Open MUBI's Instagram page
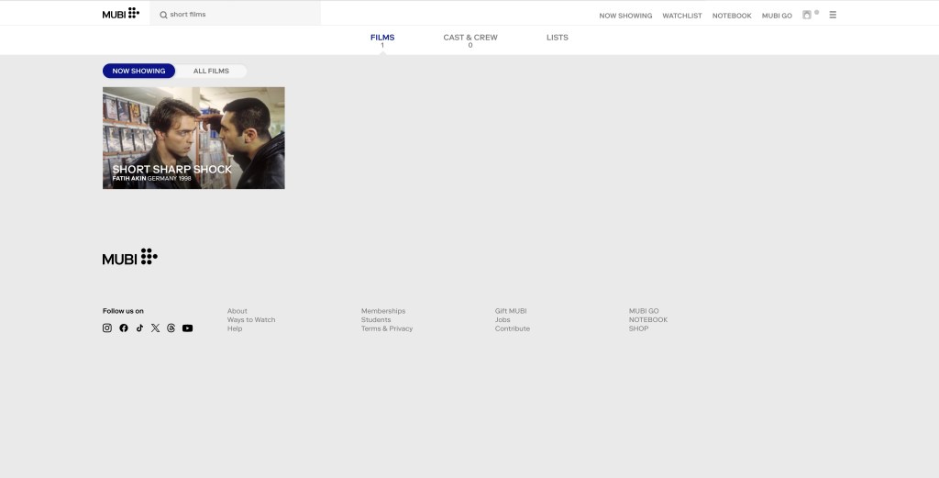The height and width of the screenshot is (478, 939). pyautogui.click(x=107, y=328)
